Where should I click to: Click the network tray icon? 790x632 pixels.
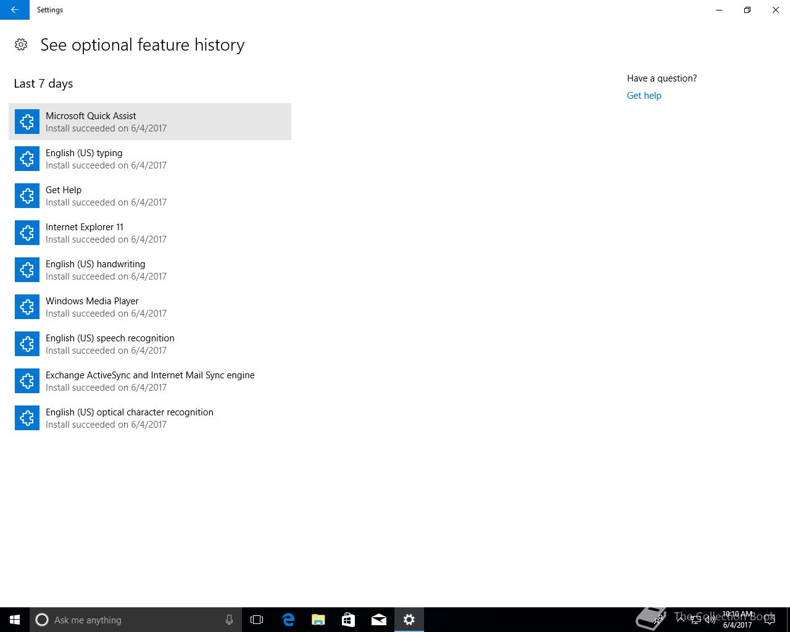pos(696,620)
